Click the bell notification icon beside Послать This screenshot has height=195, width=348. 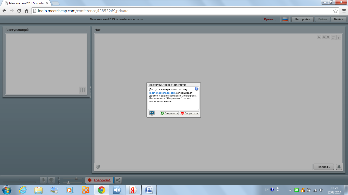[x=339, y=167]
